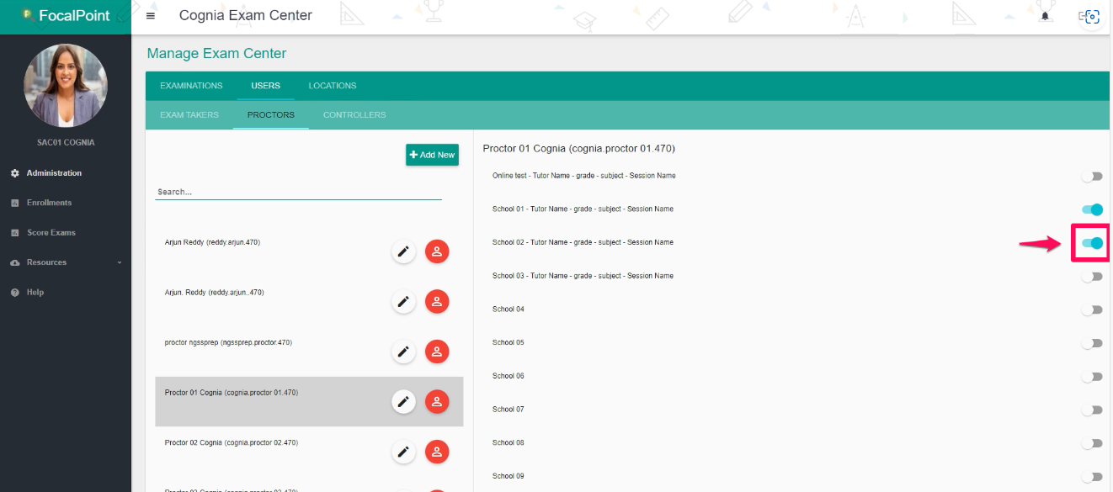
Task: Select proctor ngssprep list row
Action: pos(309,352)
